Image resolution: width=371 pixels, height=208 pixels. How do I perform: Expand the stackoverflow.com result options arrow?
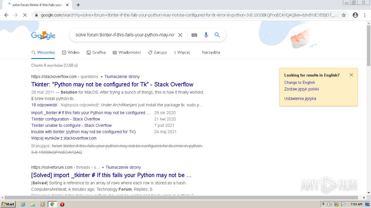[101, 77]
